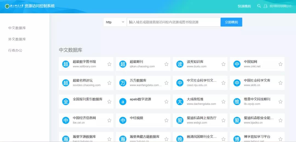Click the 资源访问控制系统 title
Image resolution: width=296 pixels, height=142 pixels.
click(x=40, y=6)
